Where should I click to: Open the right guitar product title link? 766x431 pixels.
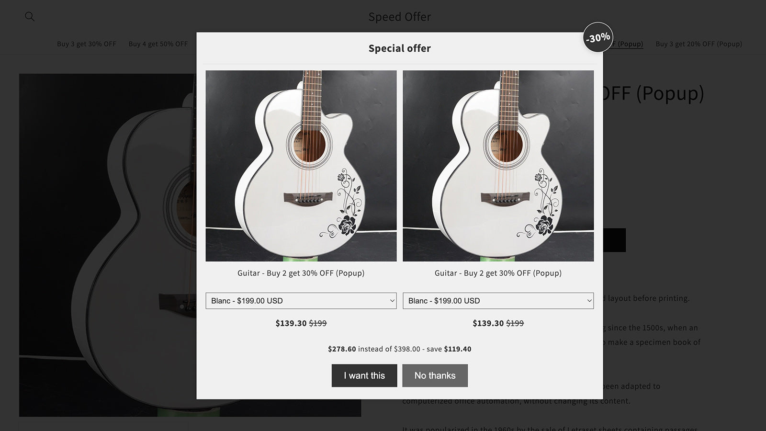(x=498, y=273)
